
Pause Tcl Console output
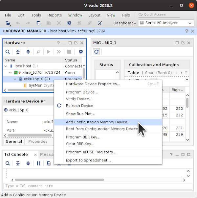tap(38, 163)
